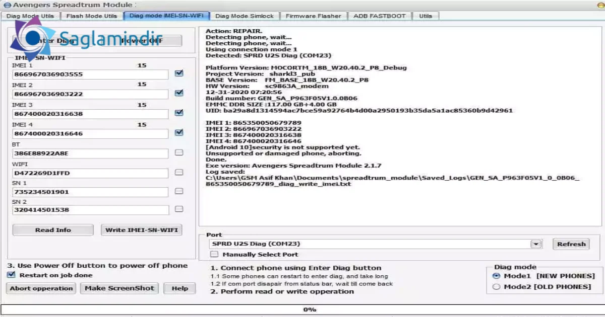
Task: Click the Abort opperation button
Action: pos(42,288)
